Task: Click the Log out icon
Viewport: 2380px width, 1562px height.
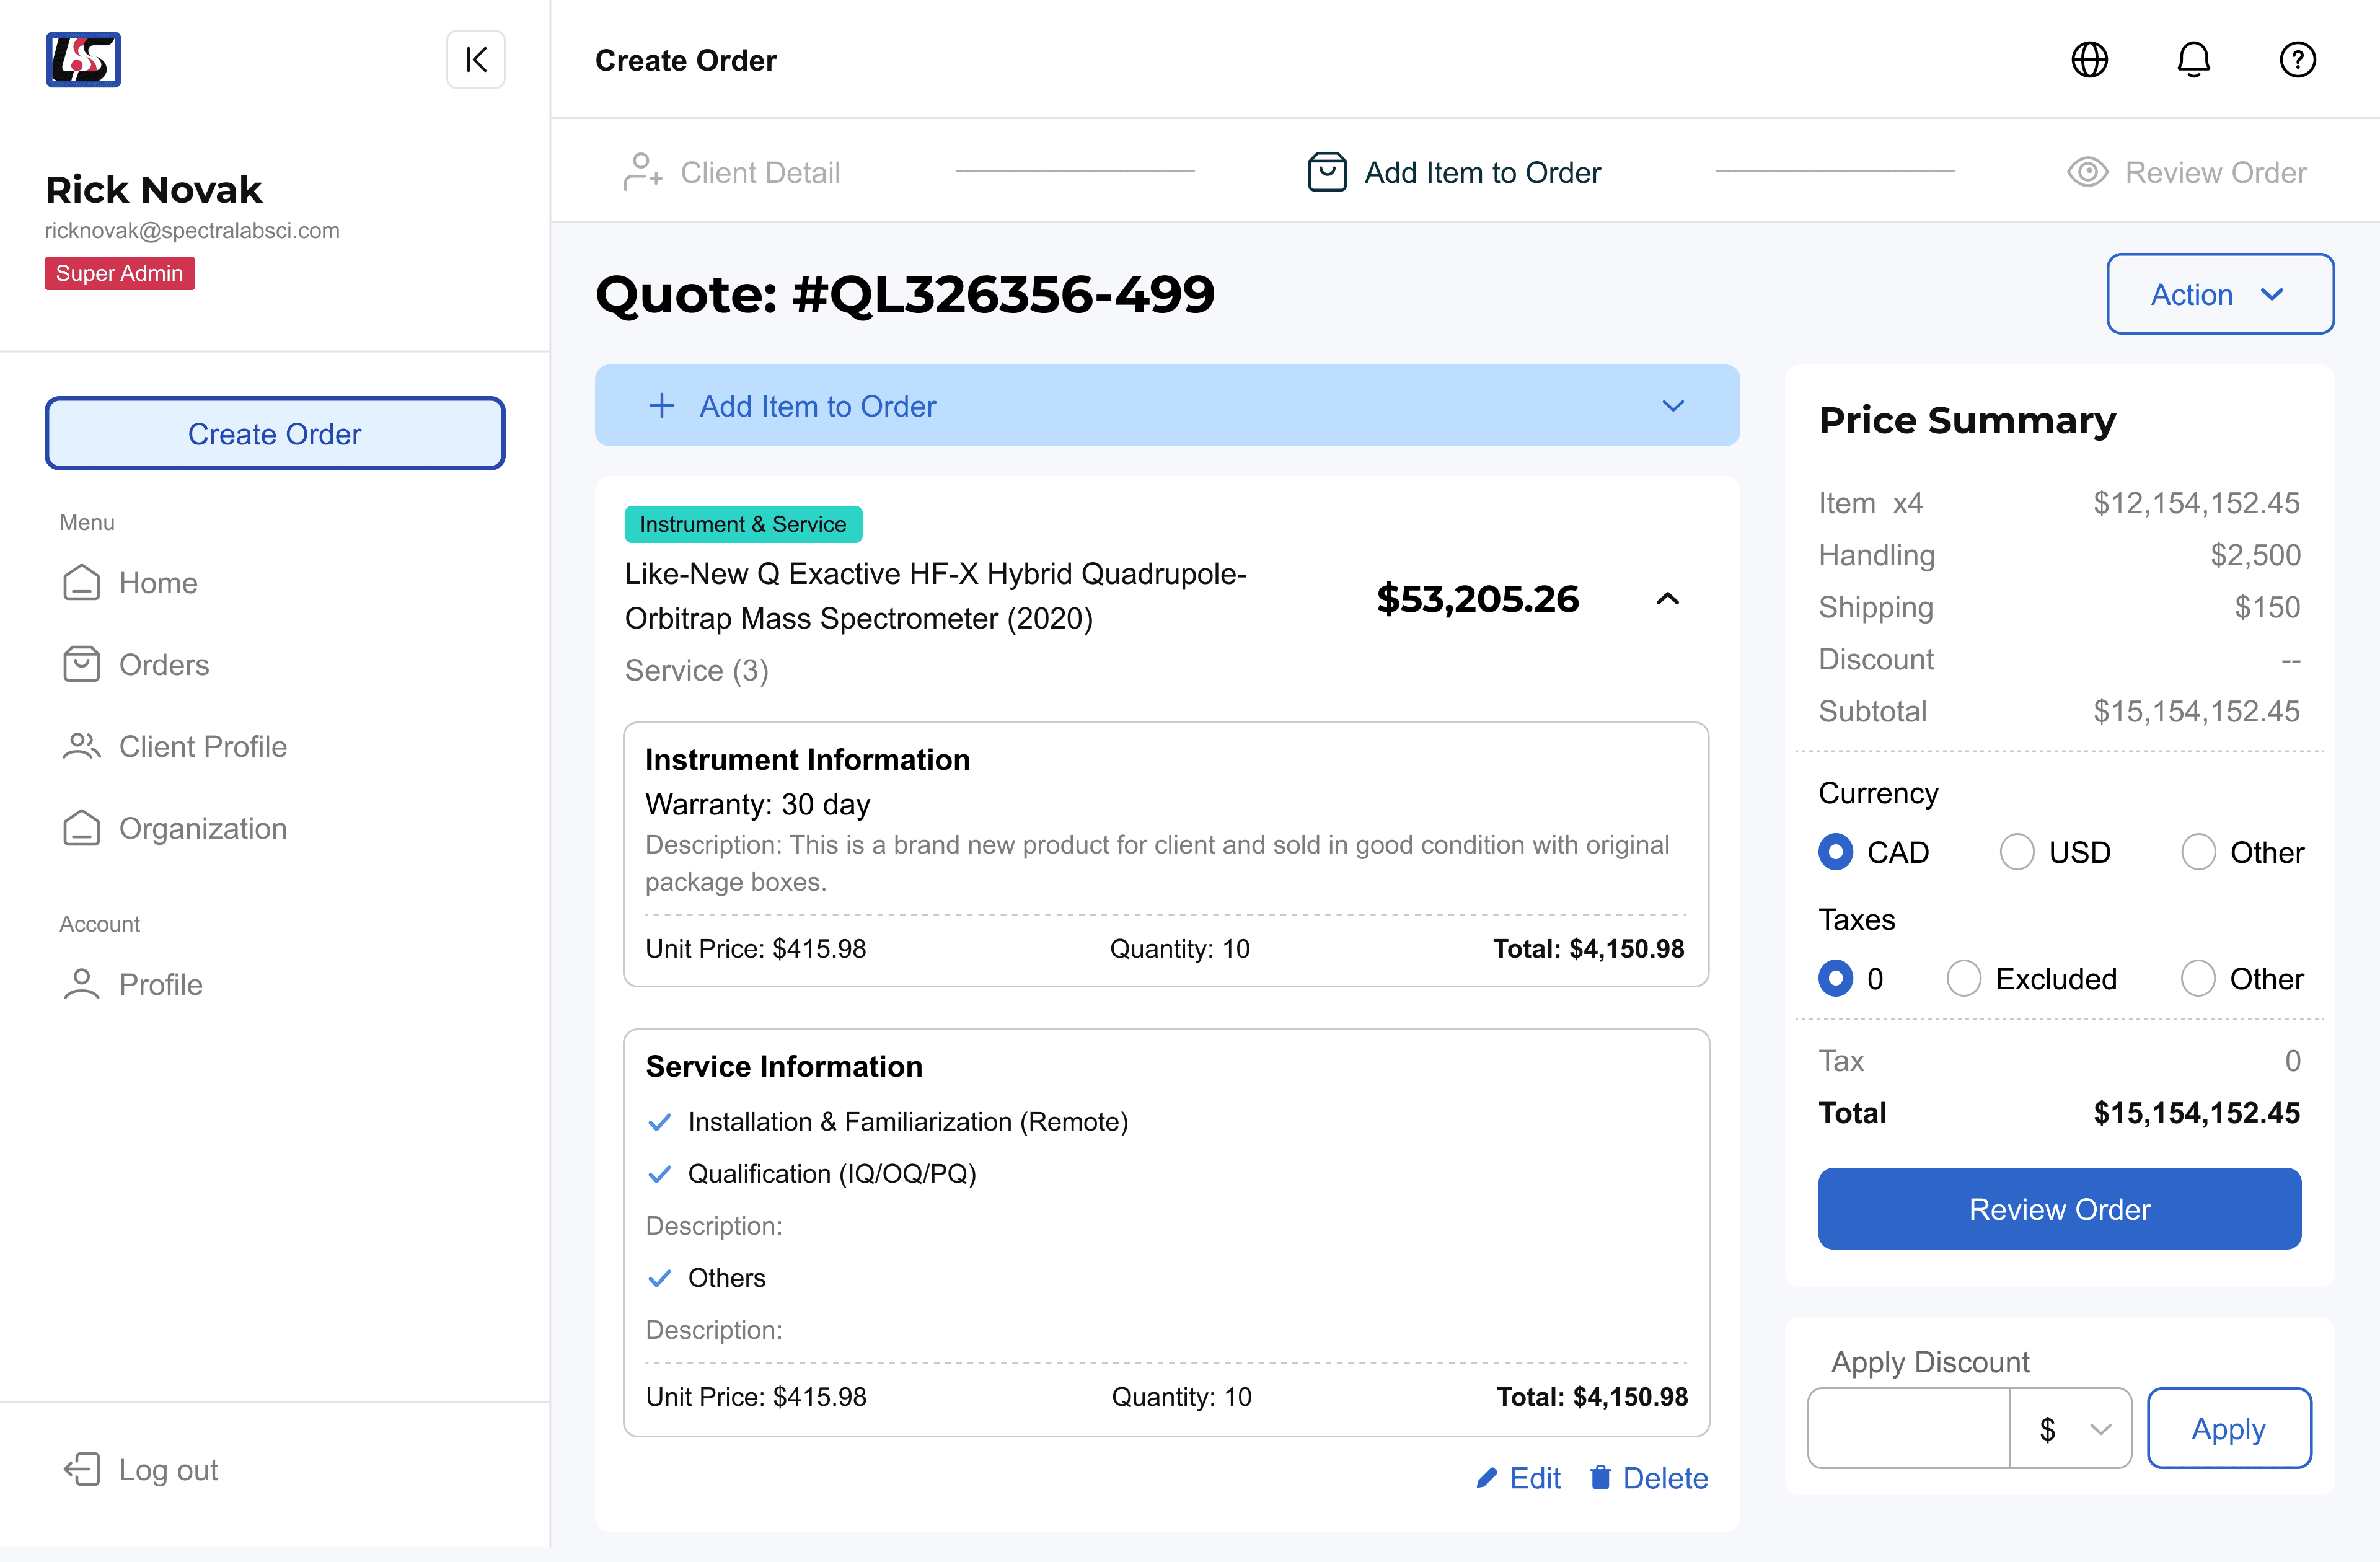Action: pyautogui.click(x=83, y=1469)
